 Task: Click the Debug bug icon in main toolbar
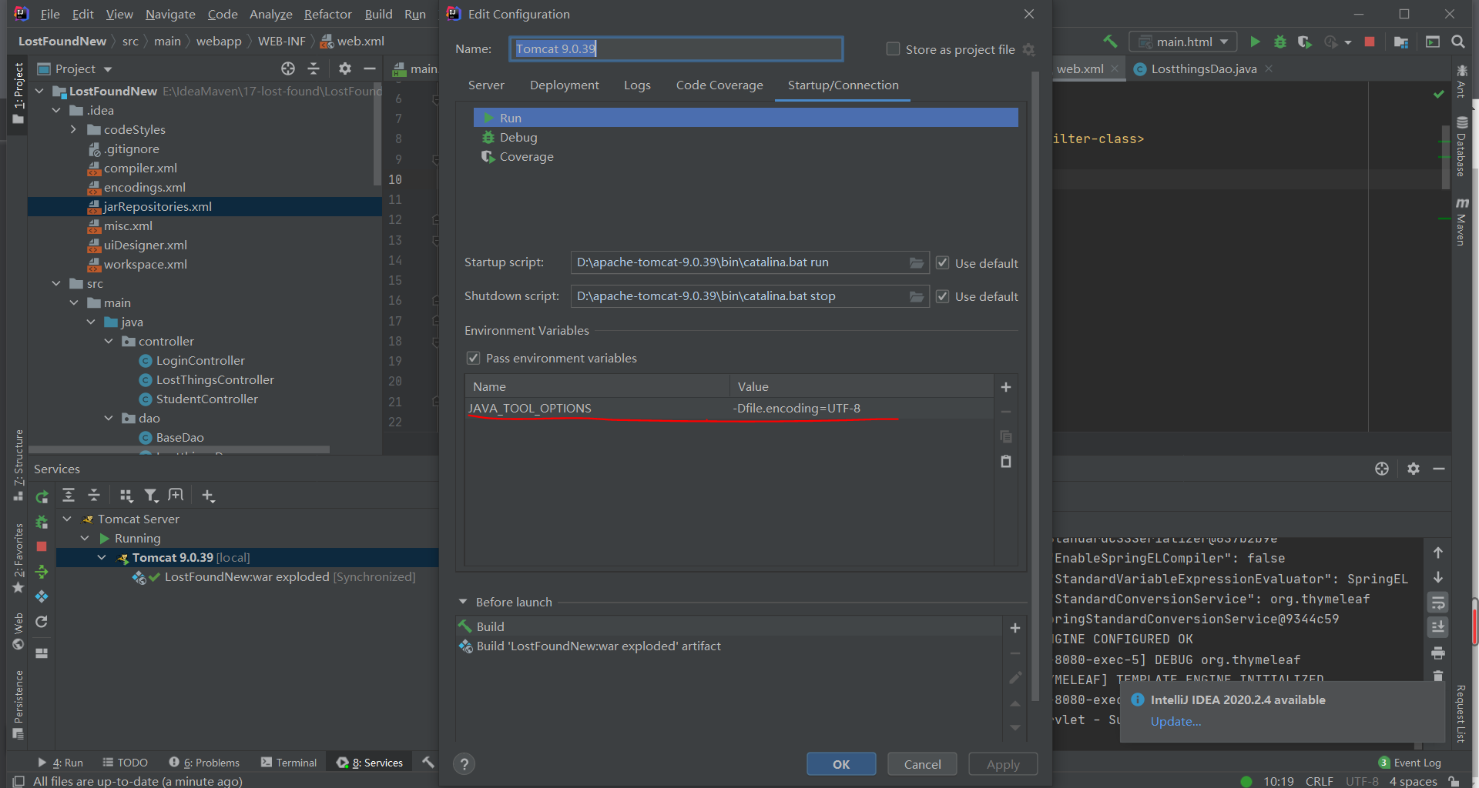(x=1279, y=42)
